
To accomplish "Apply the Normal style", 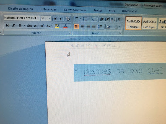I will point(133,23).
